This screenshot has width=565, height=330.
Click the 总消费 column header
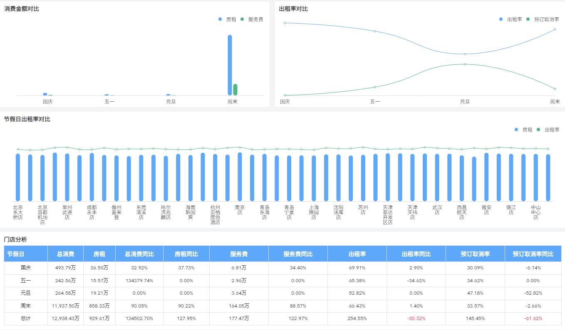tap(66, 254)
